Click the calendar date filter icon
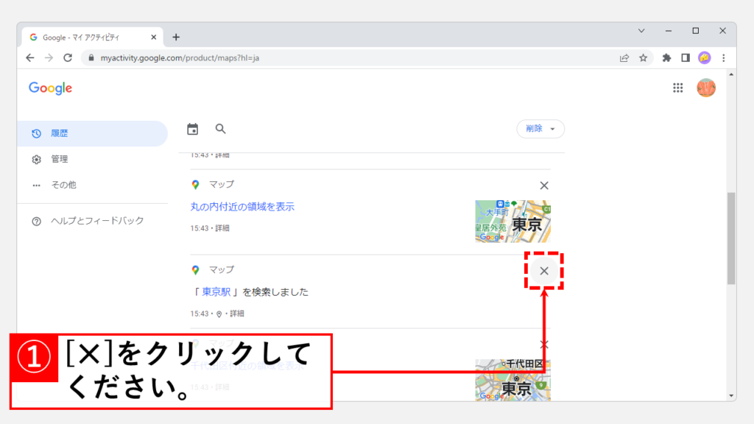 pyautogui.click(x=193, y=130)
